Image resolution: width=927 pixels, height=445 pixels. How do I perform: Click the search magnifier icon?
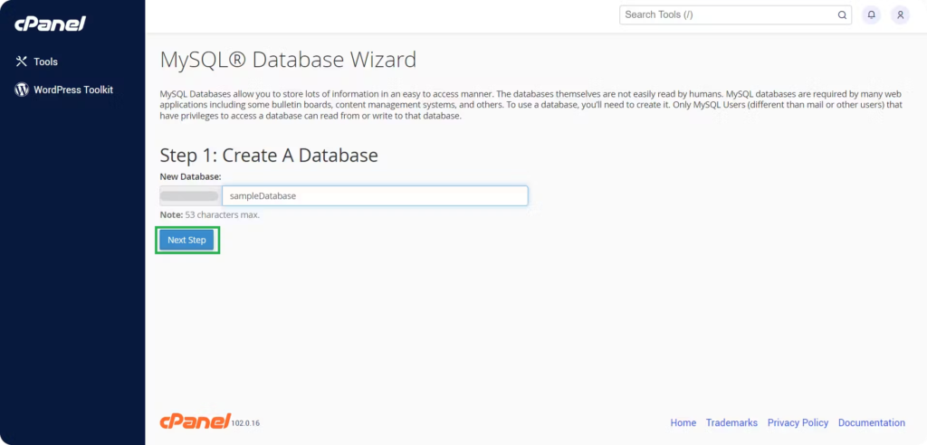click(842, 15)
